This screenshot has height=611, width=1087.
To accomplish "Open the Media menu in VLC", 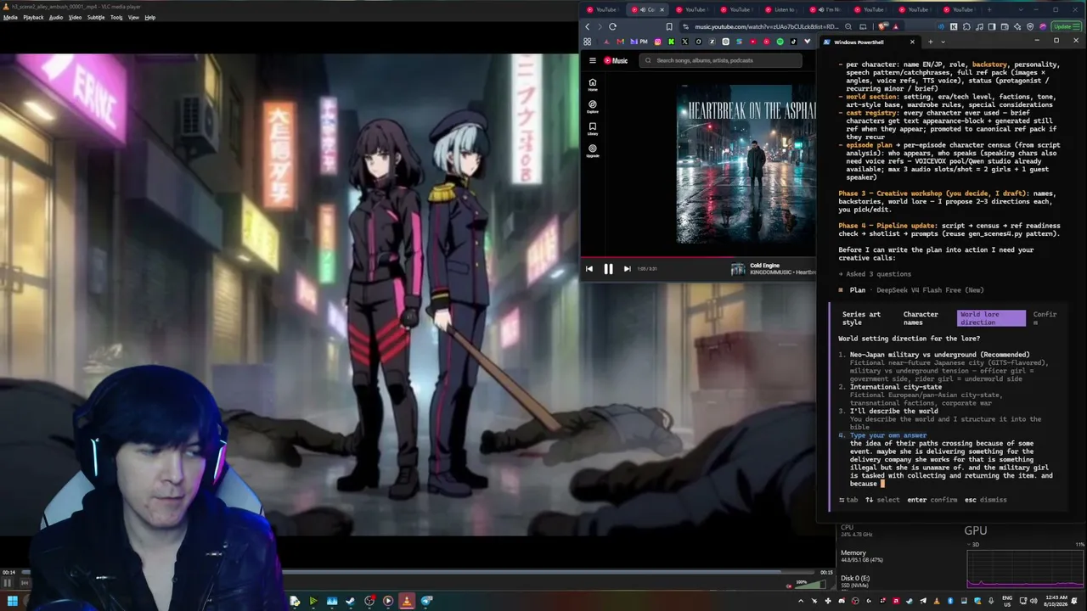I will click(10, 17).
